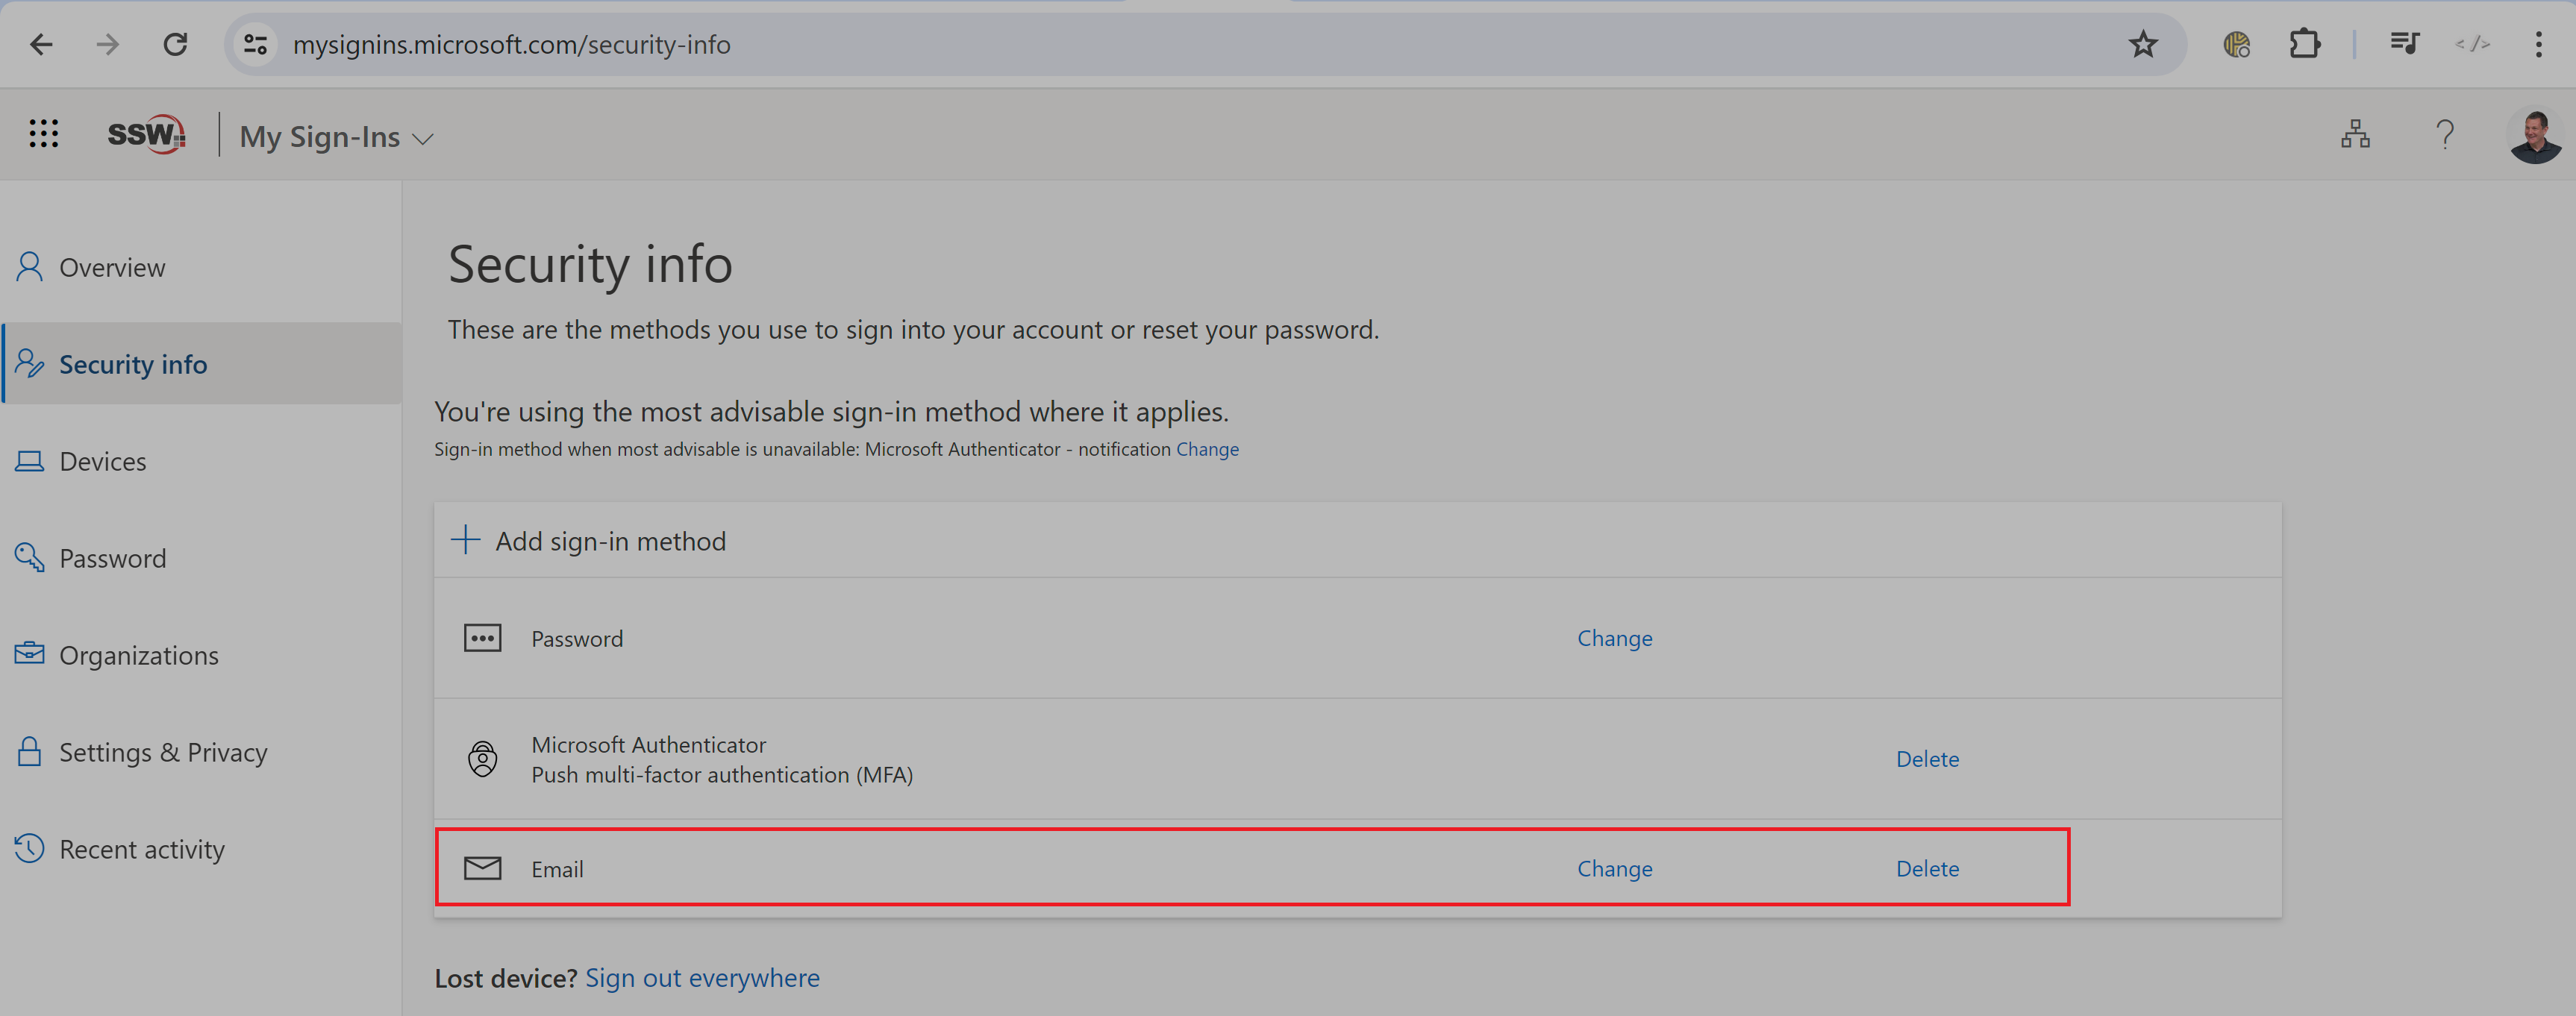Viewport: 2576px width, 1016px height.
Task: Expand the My Sign-Ins dropdown
Action: (336, 137)
